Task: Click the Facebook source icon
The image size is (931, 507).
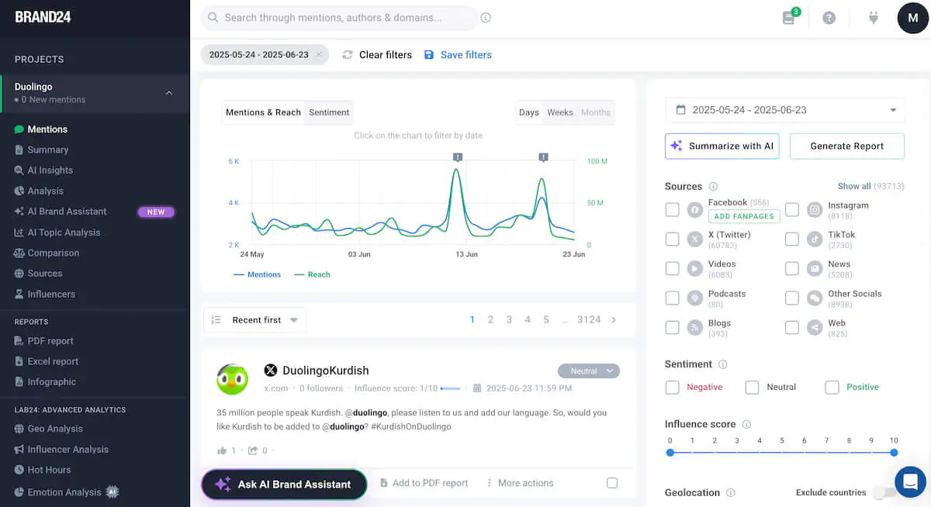Action: click(x=694, y=209)
